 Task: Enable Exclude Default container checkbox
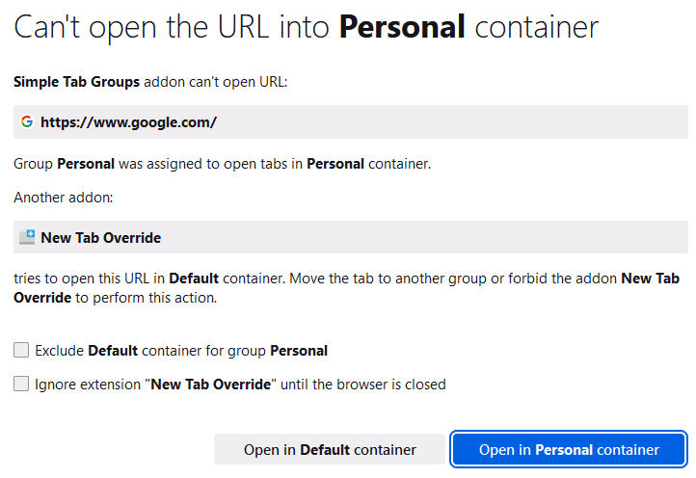(21, 351)
